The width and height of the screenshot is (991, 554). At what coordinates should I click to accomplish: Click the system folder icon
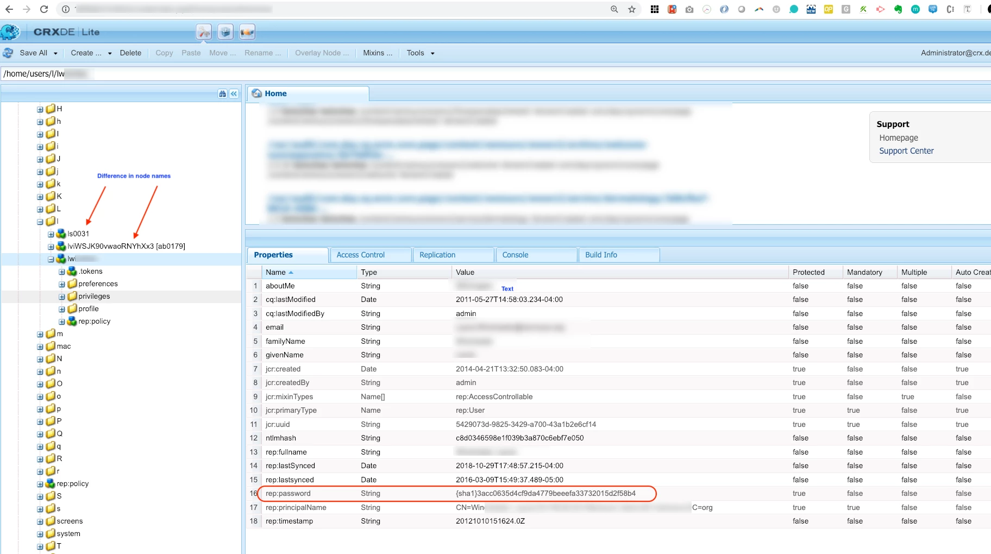(51, 533)
